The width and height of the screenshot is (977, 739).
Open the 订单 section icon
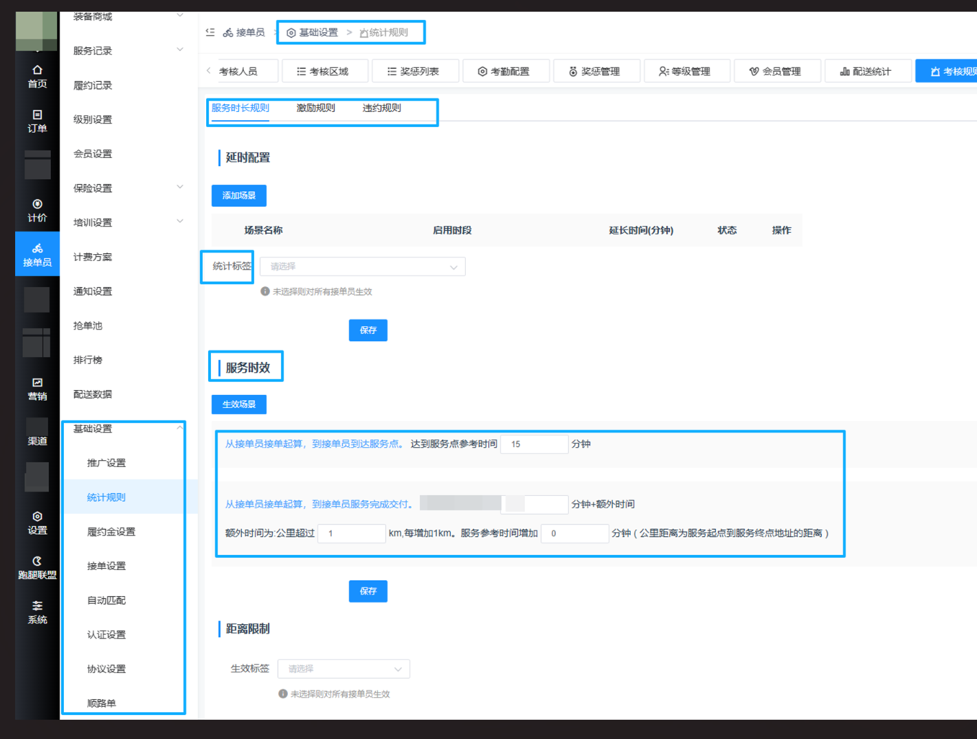tap(37, 121)
